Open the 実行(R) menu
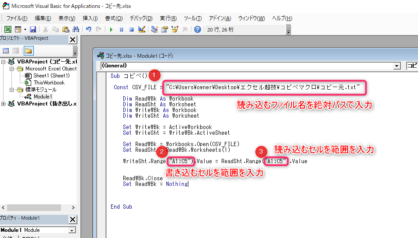Viewport: 418px width, 238px height. [168, 18]
